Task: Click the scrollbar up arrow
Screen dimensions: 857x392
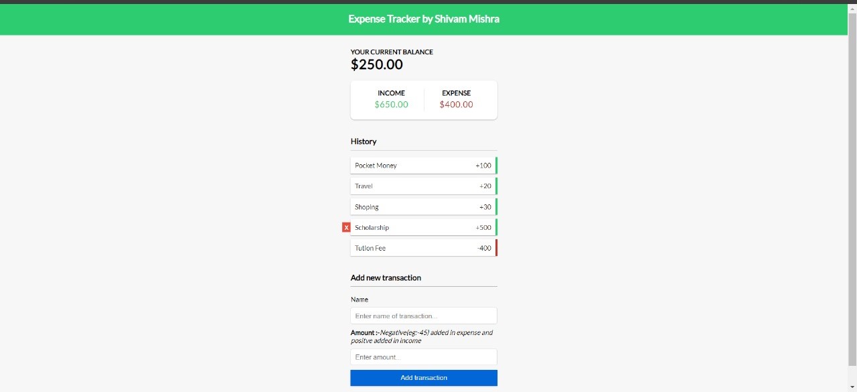Action: pos(852,8)
